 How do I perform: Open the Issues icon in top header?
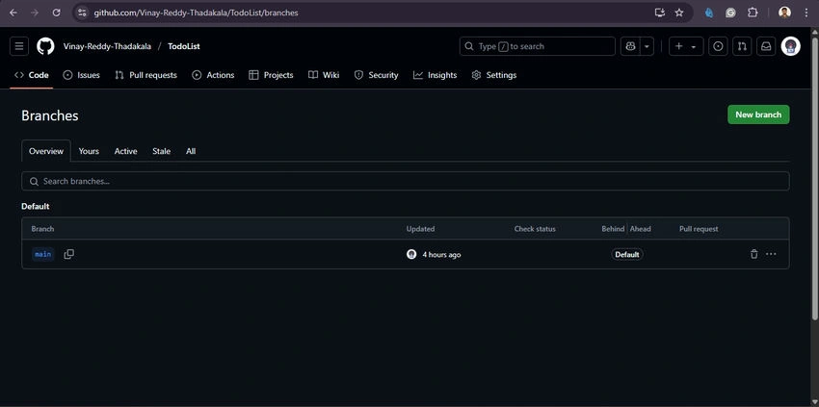pyautogui.click(x=718, y=46)
